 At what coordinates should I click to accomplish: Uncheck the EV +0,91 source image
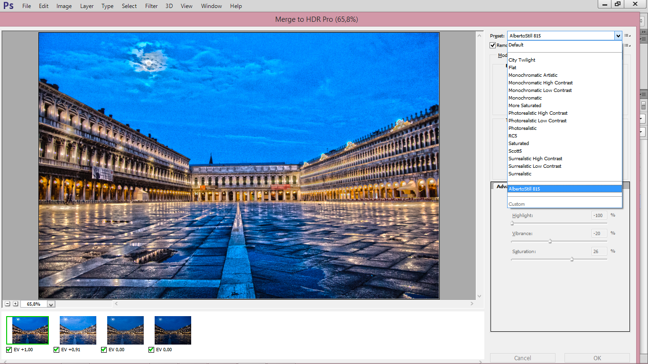point(56,350)
